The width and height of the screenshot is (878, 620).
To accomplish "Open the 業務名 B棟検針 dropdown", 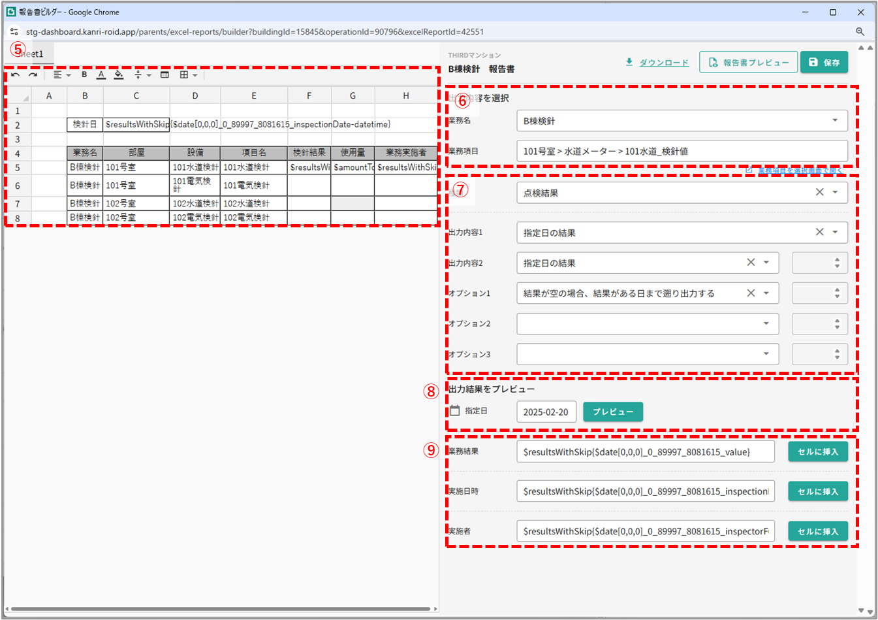I will tap(682, 121).
